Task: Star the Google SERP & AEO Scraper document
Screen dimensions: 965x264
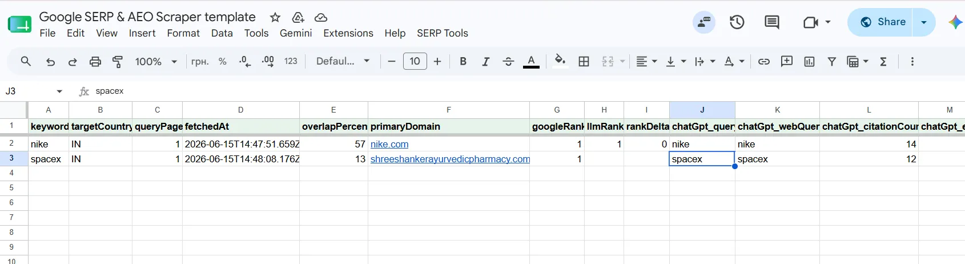Action: pos(275,17)
